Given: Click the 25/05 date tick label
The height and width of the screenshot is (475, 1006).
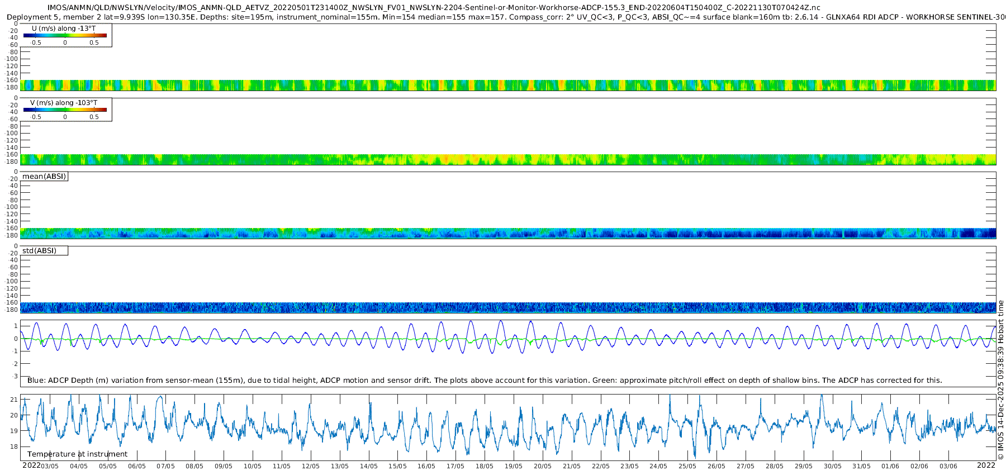Looking at the screenshot, I should coord(687,466).
